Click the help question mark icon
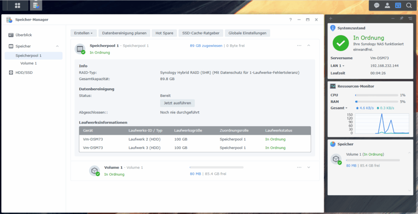Viewport: 418px width, 214px height. (291, 20)
